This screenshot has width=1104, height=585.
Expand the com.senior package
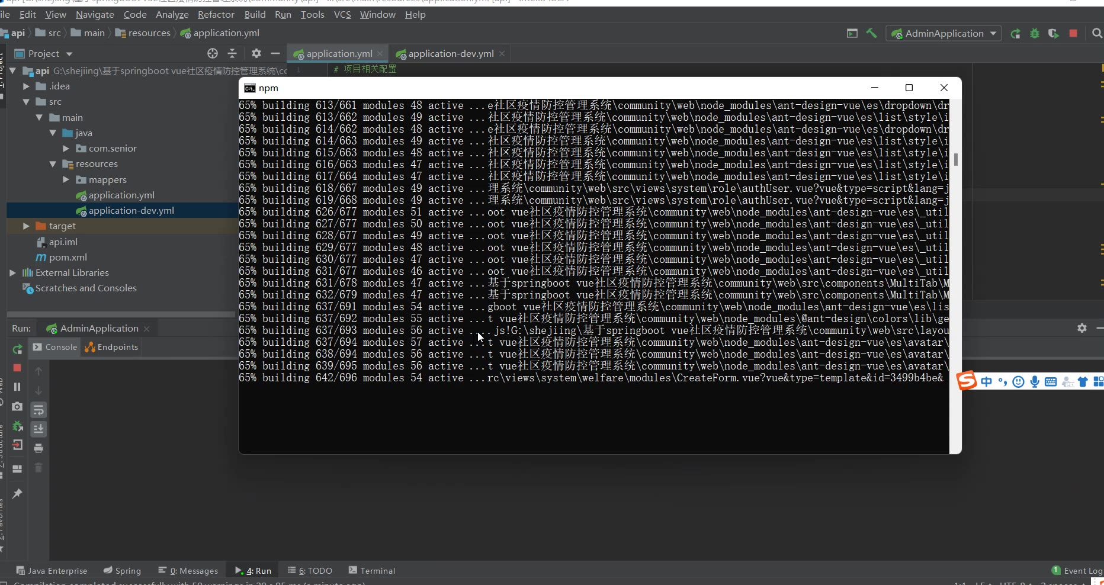[66, 148]
